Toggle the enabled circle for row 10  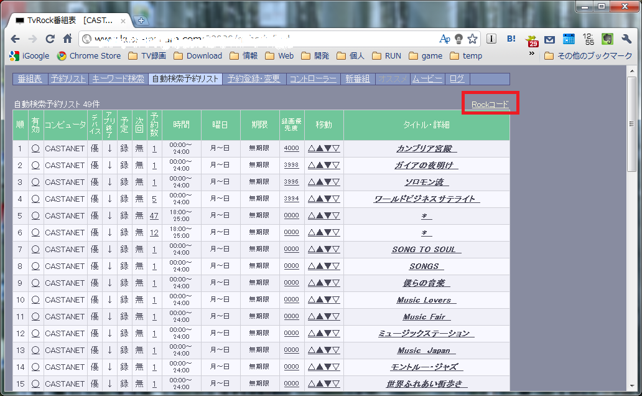pyautogui.click(x=35, y=299)
